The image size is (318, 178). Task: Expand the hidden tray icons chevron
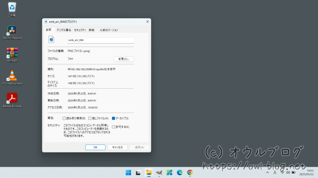click(267, 172)
